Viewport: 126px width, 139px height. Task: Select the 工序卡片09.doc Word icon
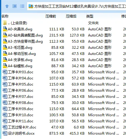(x=5, y=109)
